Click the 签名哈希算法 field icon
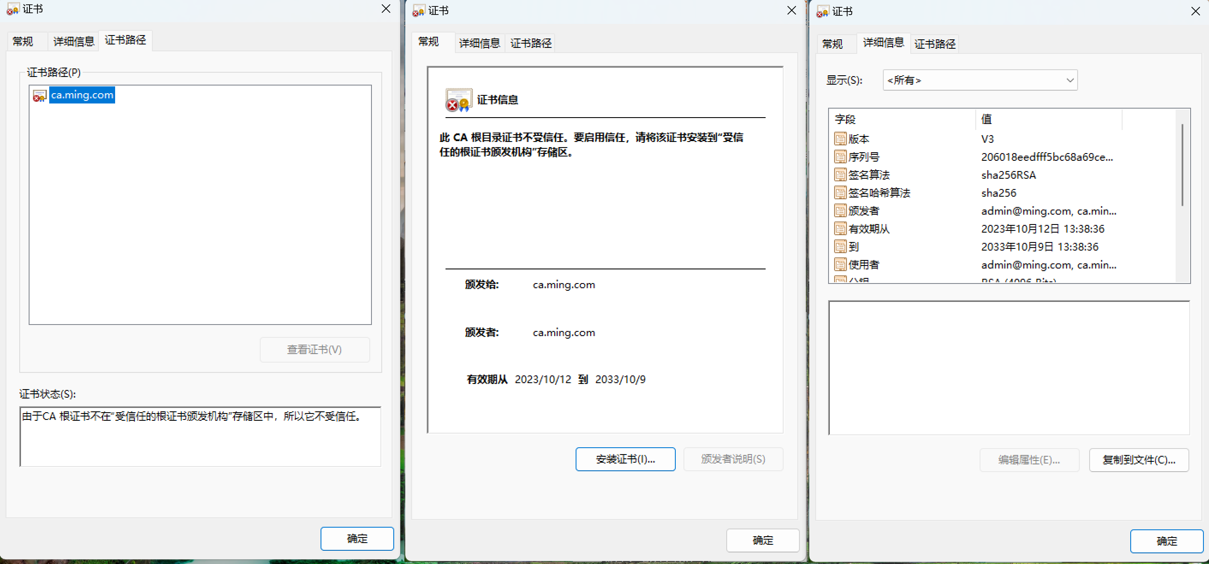This screenshot has height=564, width=1209. [840, 193]
